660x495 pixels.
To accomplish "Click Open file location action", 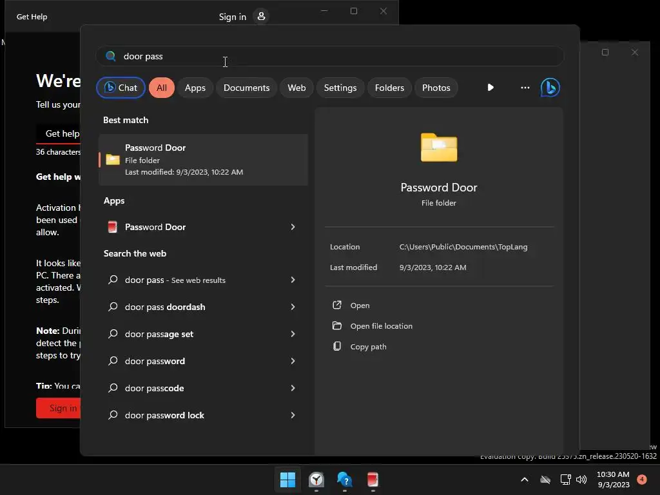I will pos(382,325).
